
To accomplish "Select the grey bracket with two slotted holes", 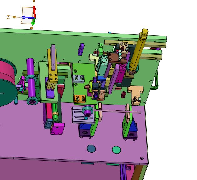I will coord(79,79).
